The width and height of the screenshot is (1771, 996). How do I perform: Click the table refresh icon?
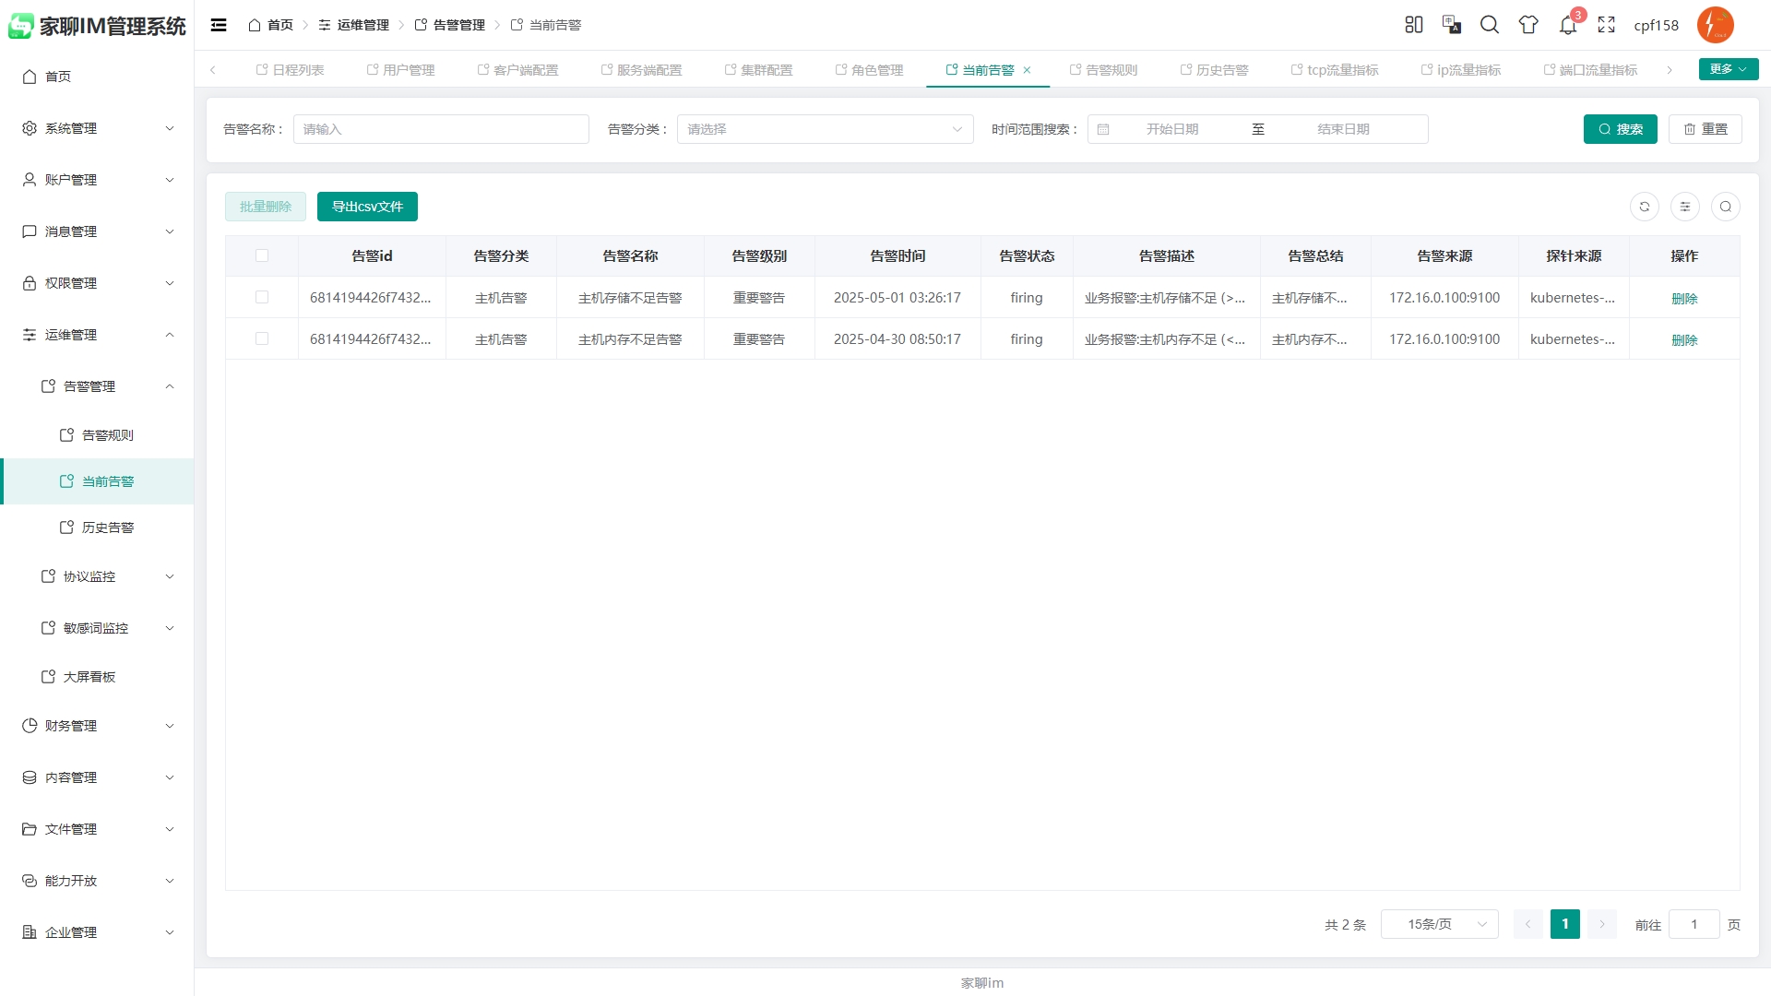coord(1644,207)
